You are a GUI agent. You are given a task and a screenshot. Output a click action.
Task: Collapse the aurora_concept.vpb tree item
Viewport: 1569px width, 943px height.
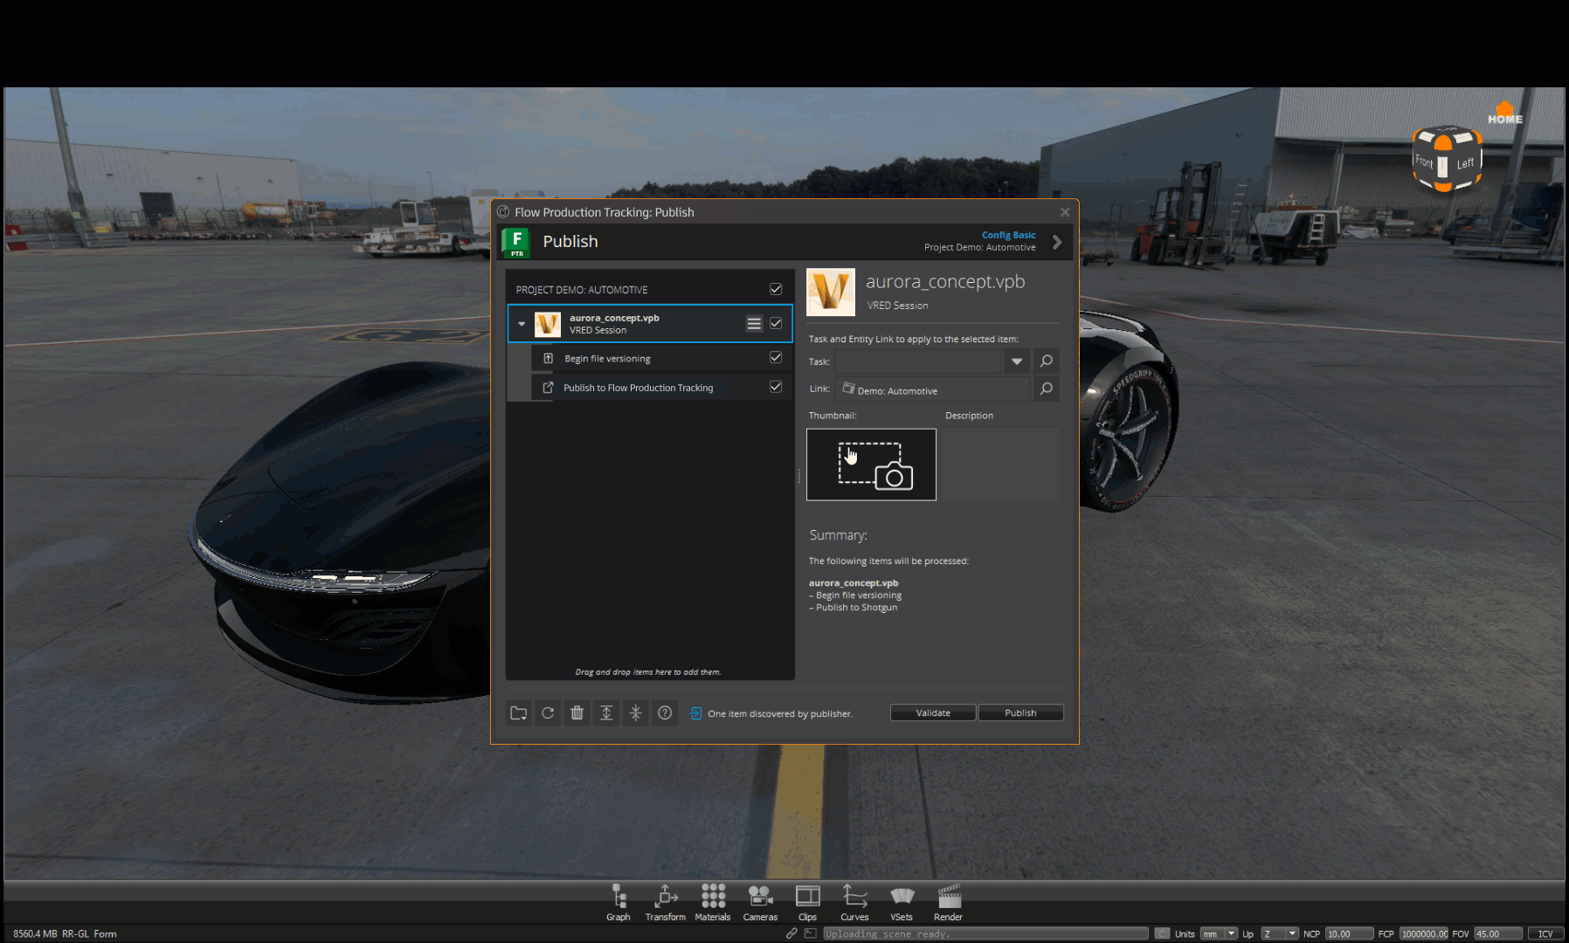tap(522, 323)
